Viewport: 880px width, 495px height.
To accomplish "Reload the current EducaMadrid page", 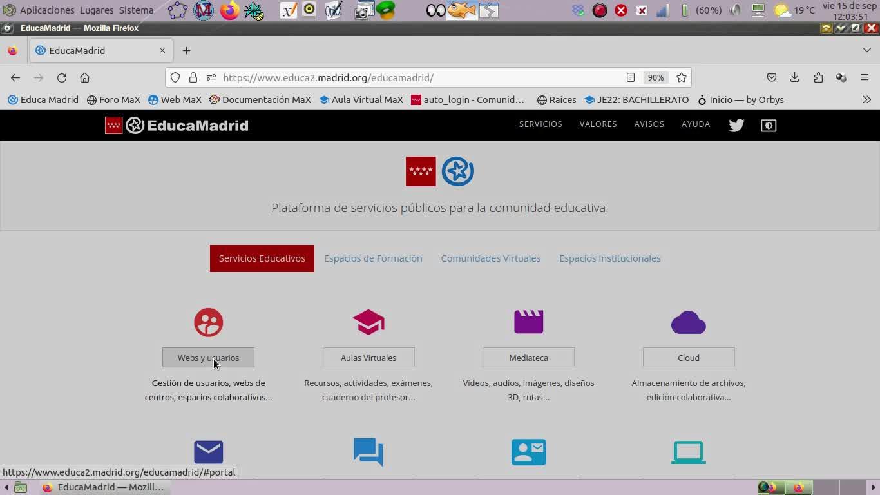I will pos(62,77).
